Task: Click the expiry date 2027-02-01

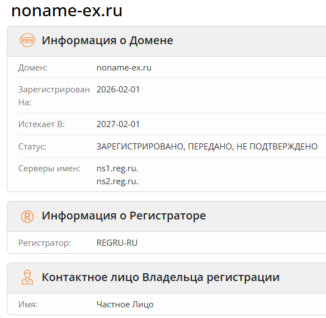Action: 118,124
